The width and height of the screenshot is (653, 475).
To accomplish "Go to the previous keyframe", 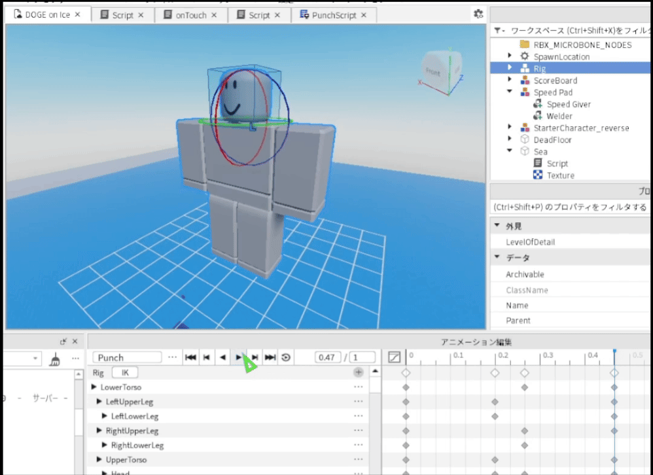I will tap(207, 357).
